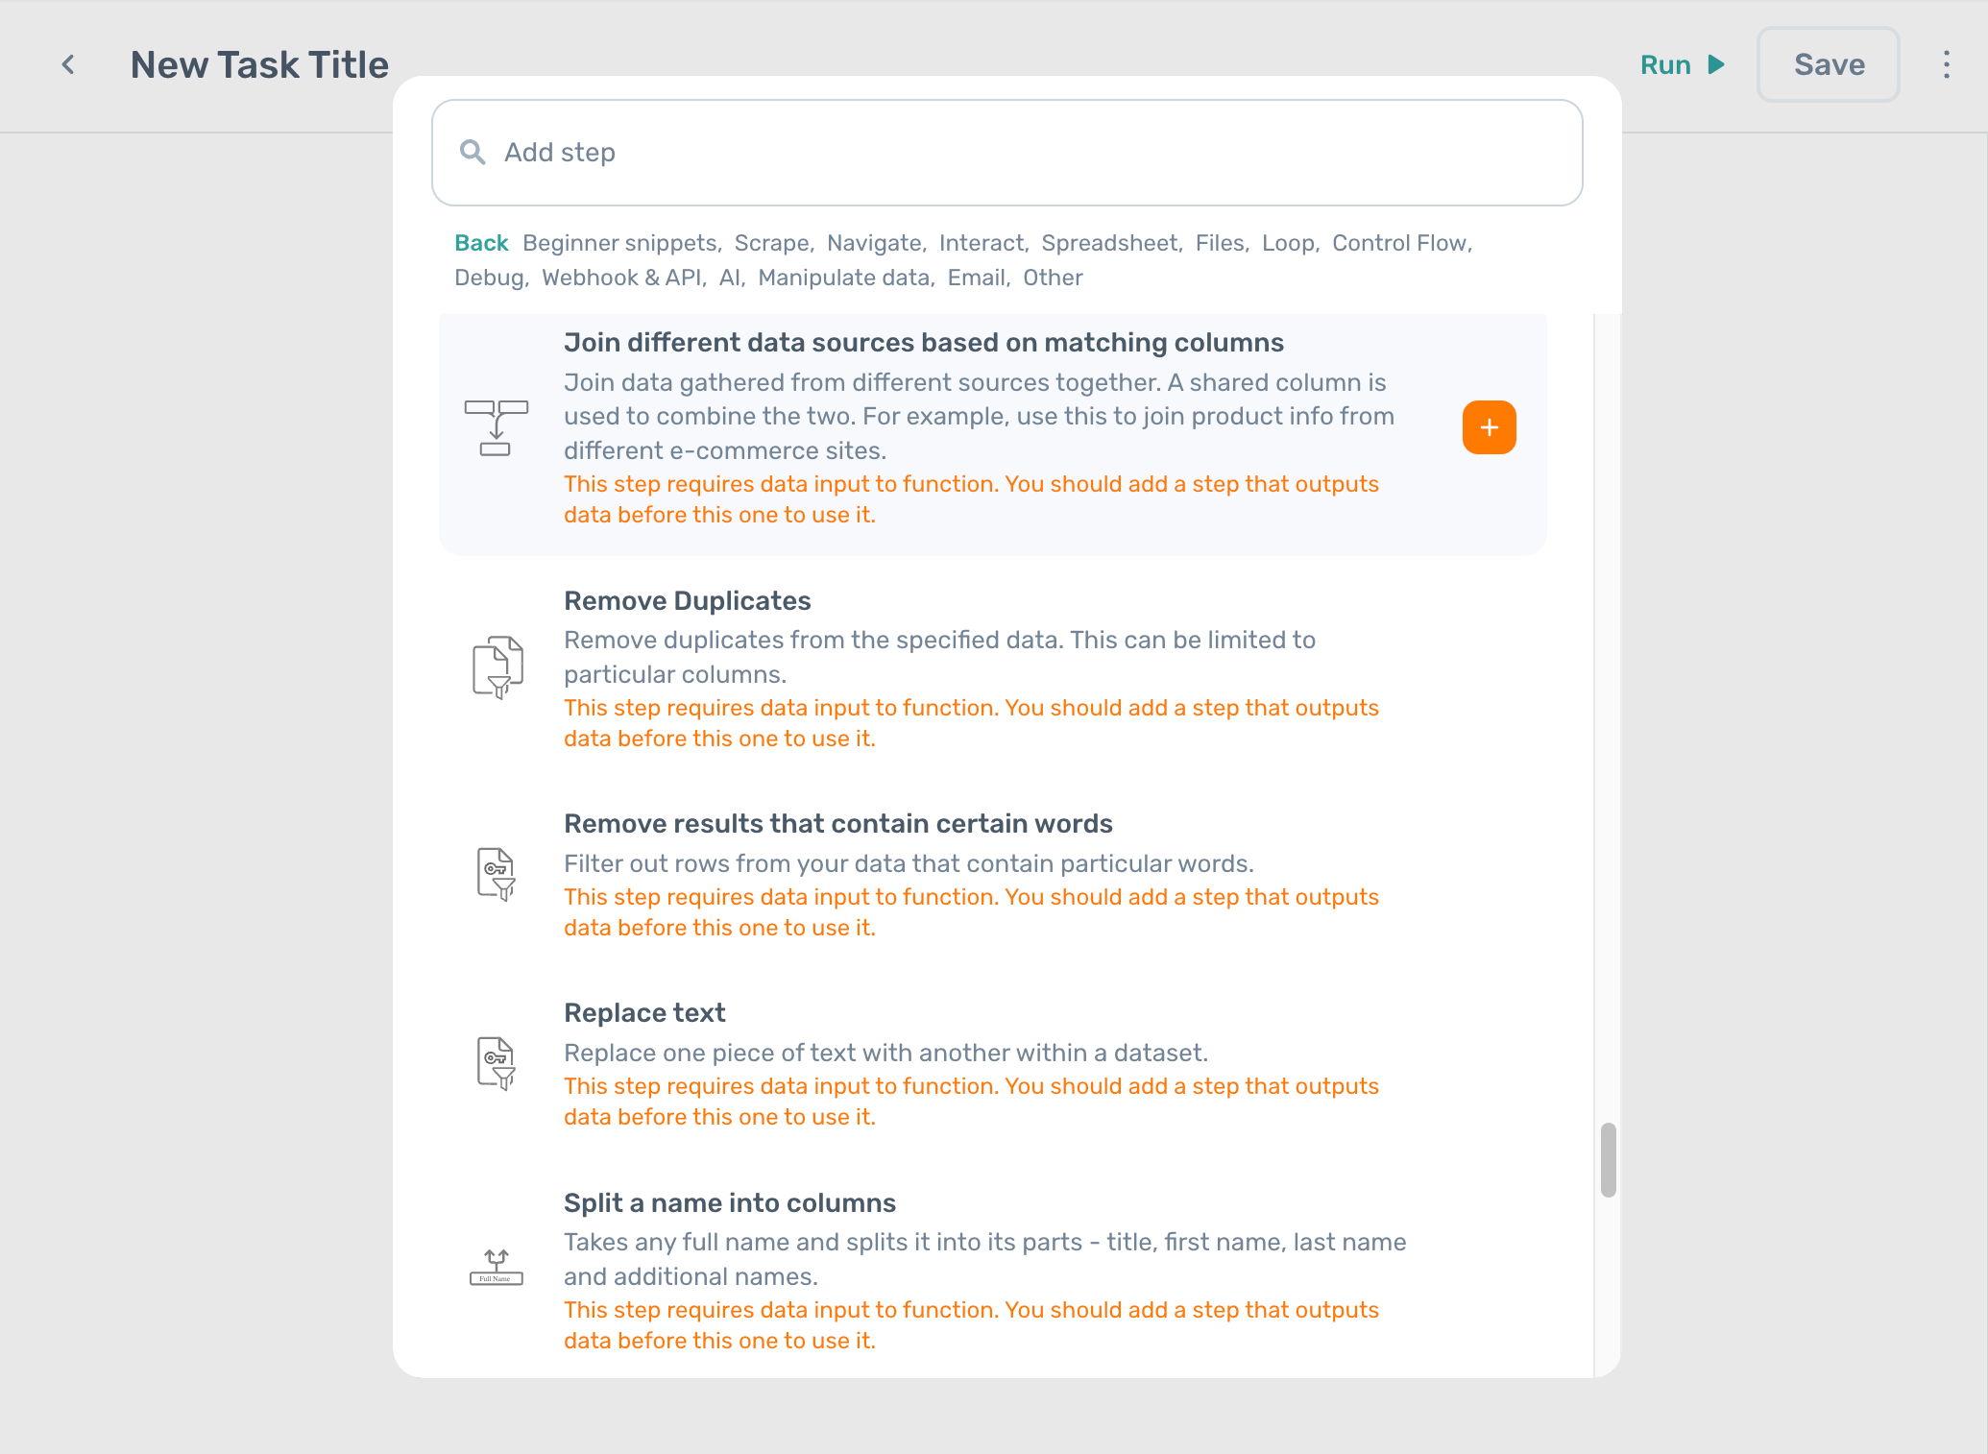Add the Join data sources step with plus button
Viewport: 1988px width, 1454px height.
pyautogui.click(x=1490, y=427)
